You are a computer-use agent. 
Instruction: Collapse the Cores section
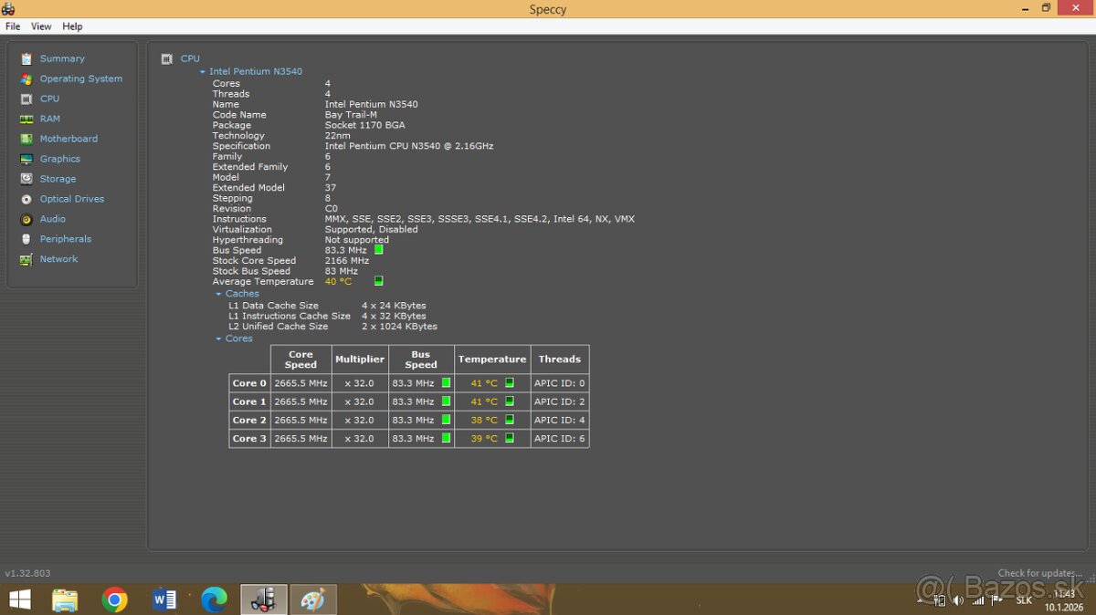(218, 338)
